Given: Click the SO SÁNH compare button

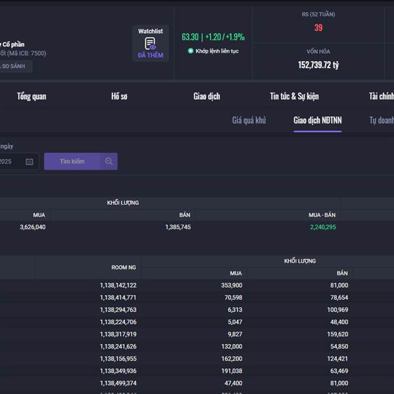Looking at the screenshot, I should (x=14, y=66).
